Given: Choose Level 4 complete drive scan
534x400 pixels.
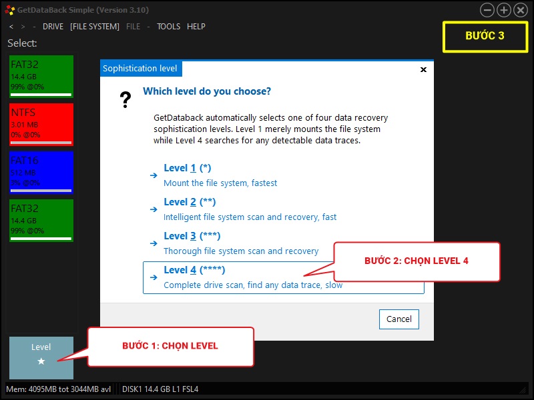Looking at the screenshot, I should point(283,277).
